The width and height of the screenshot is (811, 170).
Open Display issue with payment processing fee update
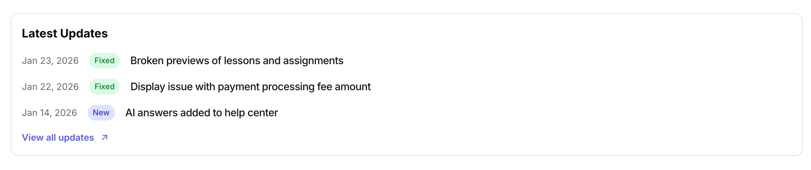coord(250,87)
